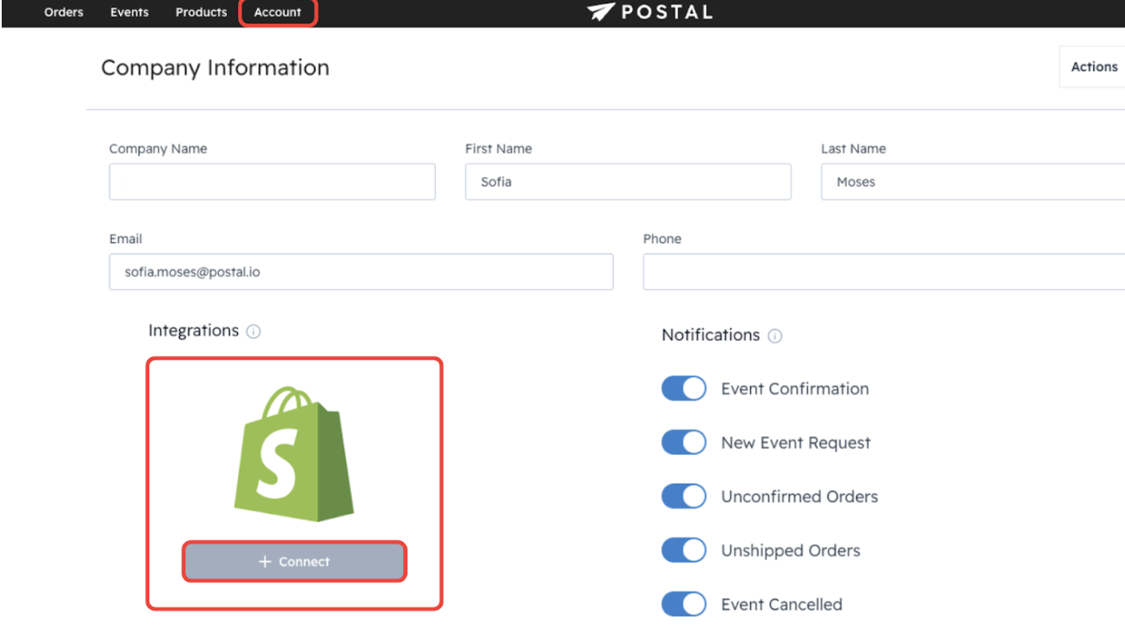Viewport: 1125px width, 642px height.
Task: Click the Last Name field
Action: coord(972,182)
